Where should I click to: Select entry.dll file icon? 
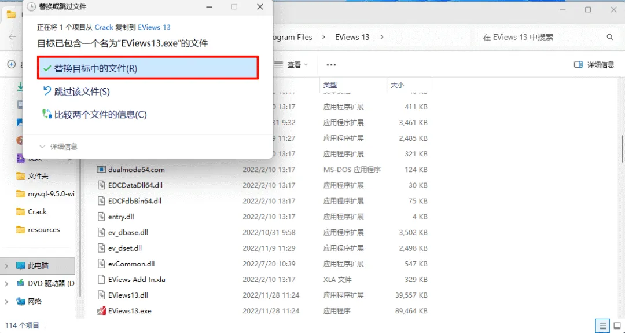[101, 217]
